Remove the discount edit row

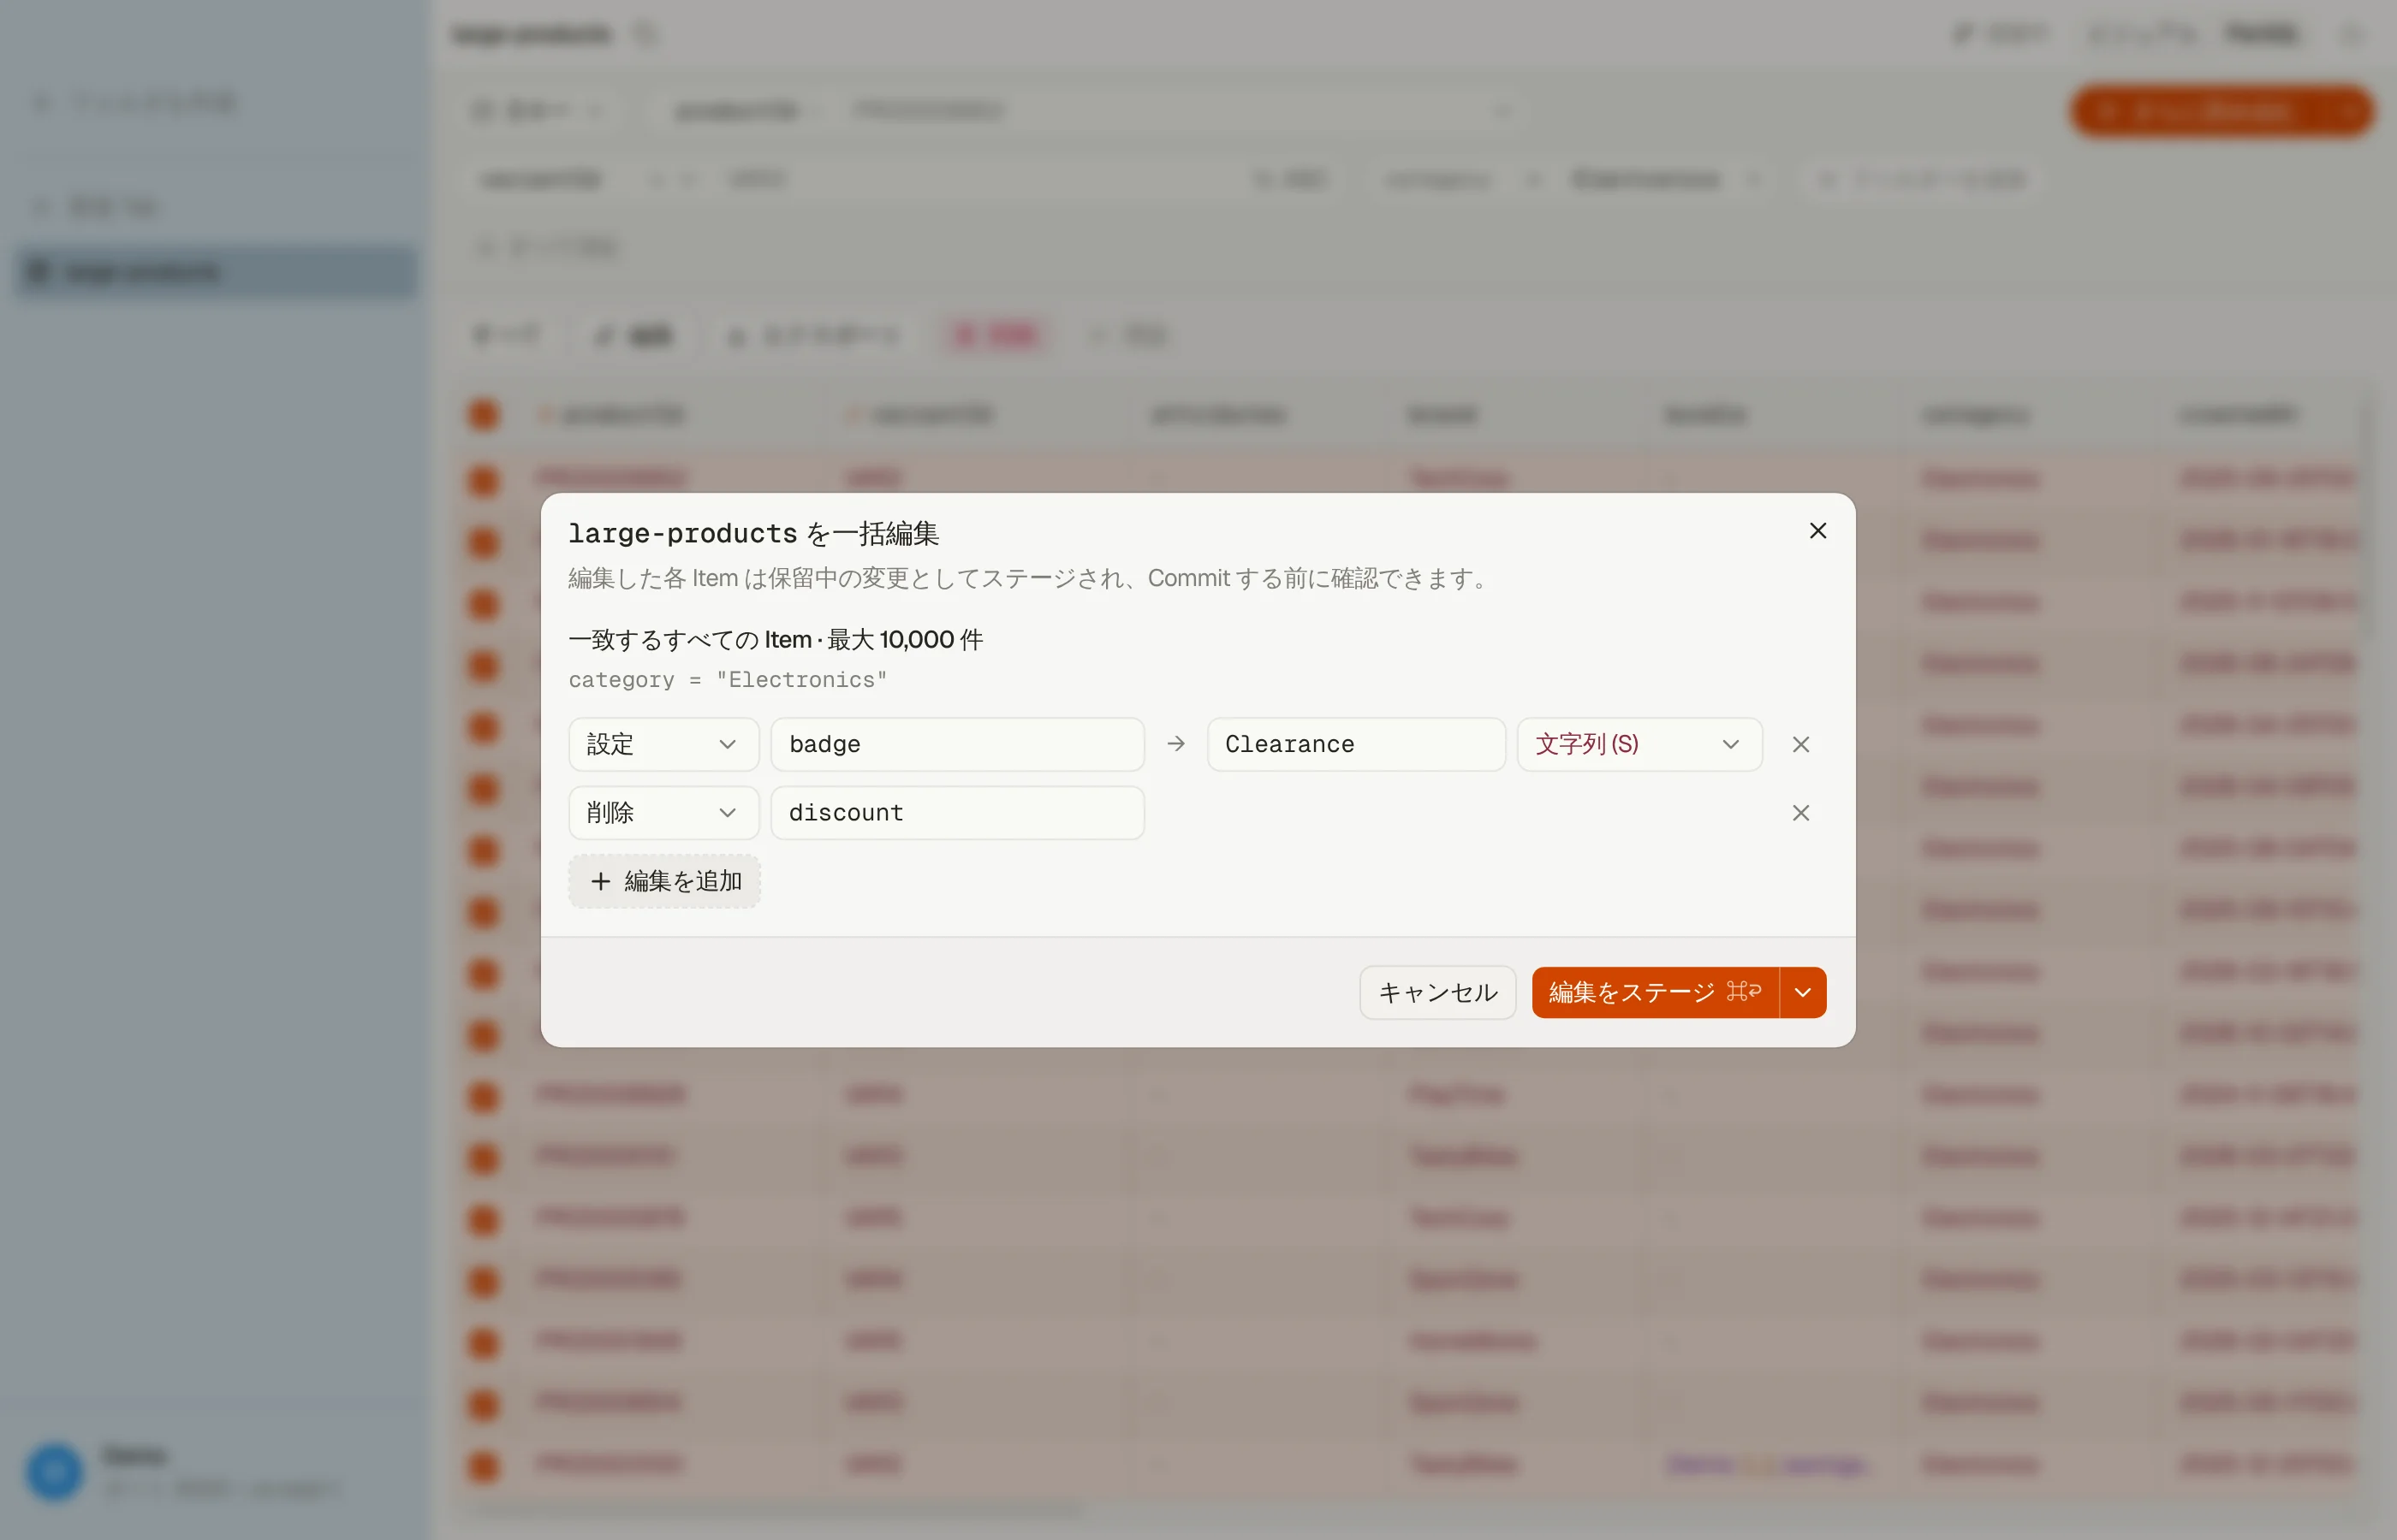pos(1801,812)
